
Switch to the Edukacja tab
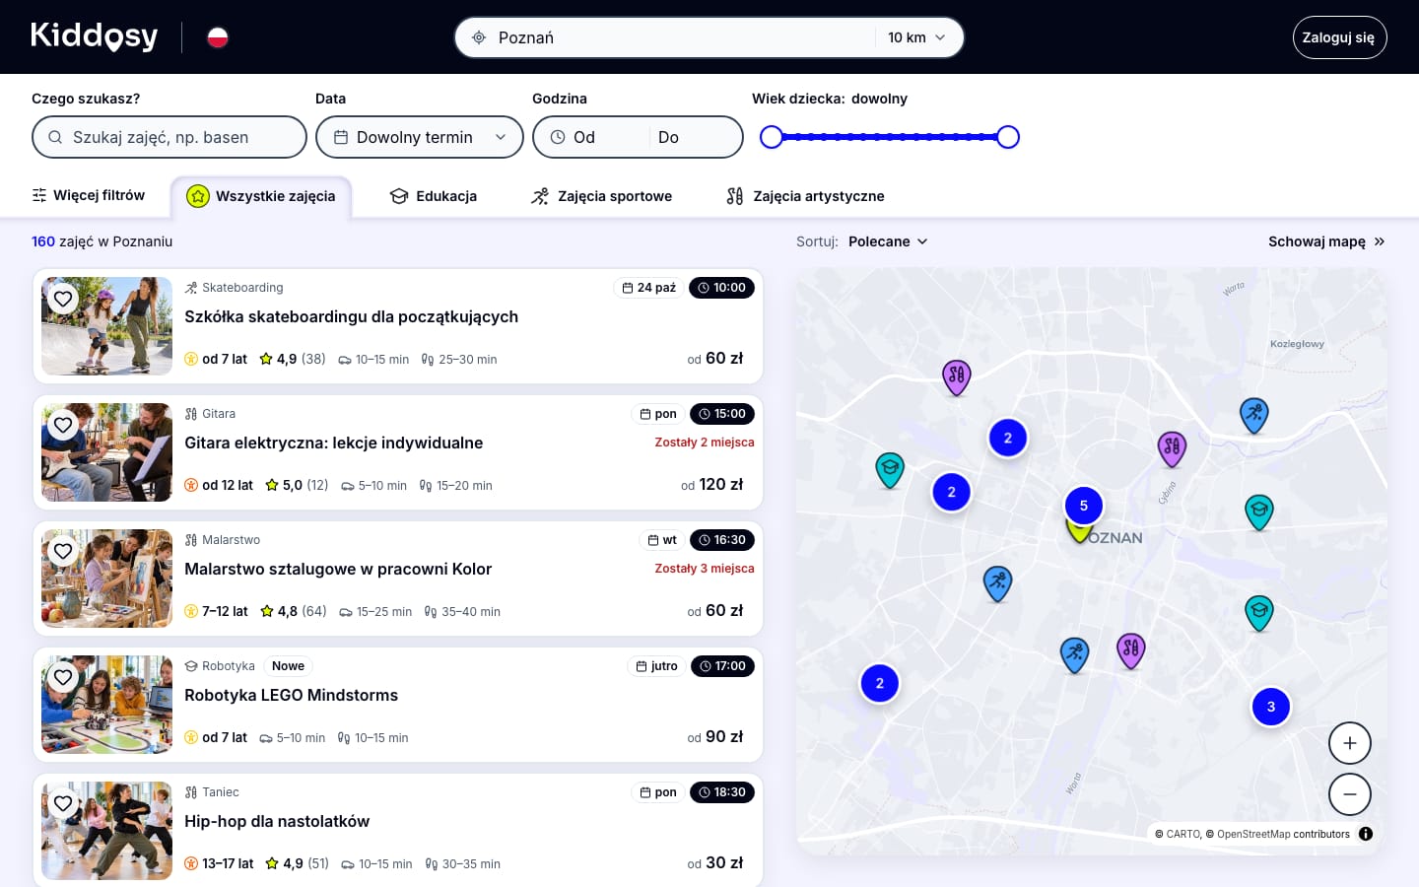point(434,196)
